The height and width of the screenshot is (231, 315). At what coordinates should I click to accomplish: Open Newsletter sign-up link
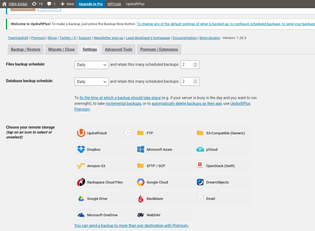(x=108, y=38)
